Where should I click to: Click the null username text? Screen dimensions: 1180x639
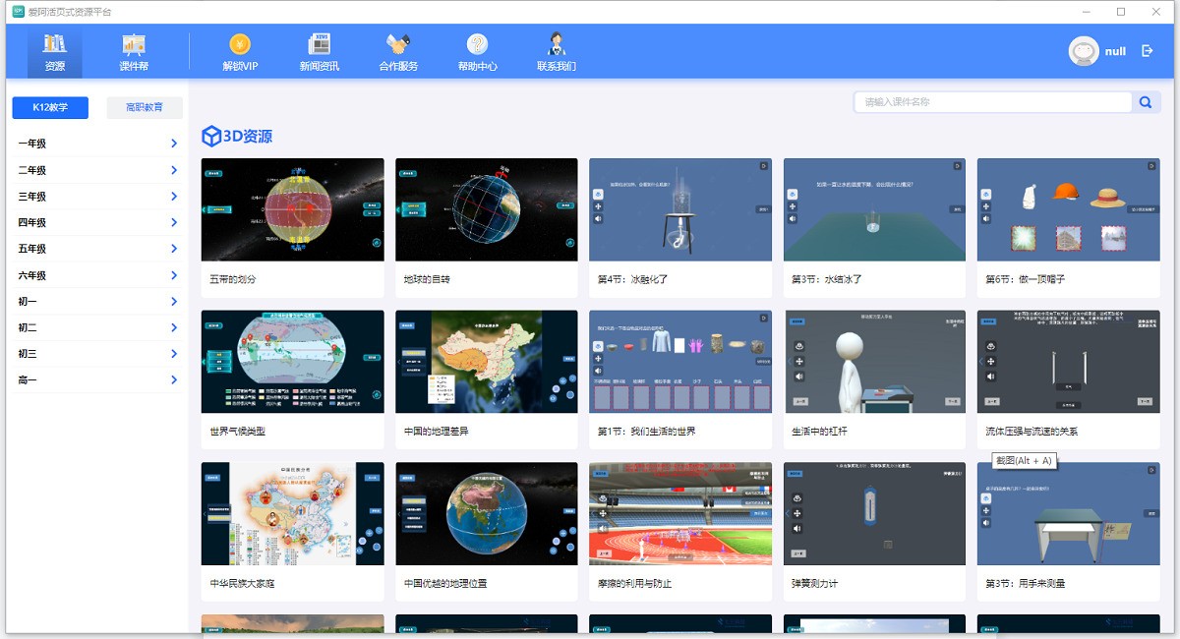1115,51
